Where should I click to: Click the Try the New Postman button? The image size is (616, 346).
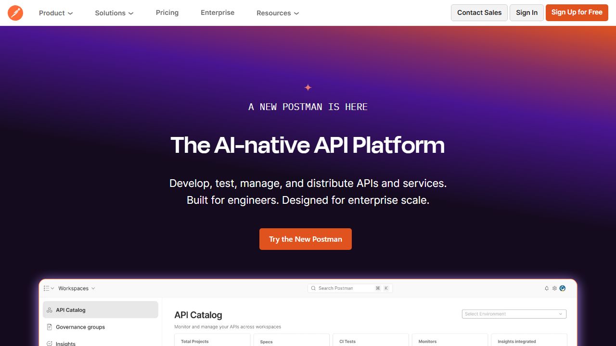point(305,239)
